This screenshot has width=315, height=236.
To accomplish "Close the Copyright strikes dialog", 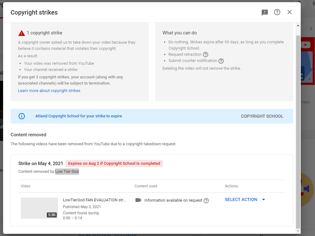I will [290, 12].
